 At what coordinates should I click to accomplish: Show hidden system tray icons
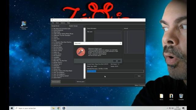[168, 108]
